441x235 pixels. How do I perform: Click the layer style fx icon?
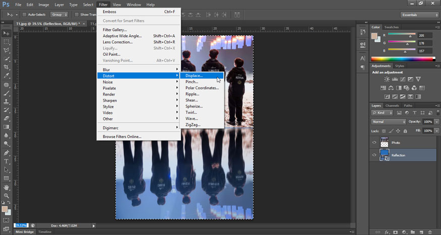pos(387,232)
